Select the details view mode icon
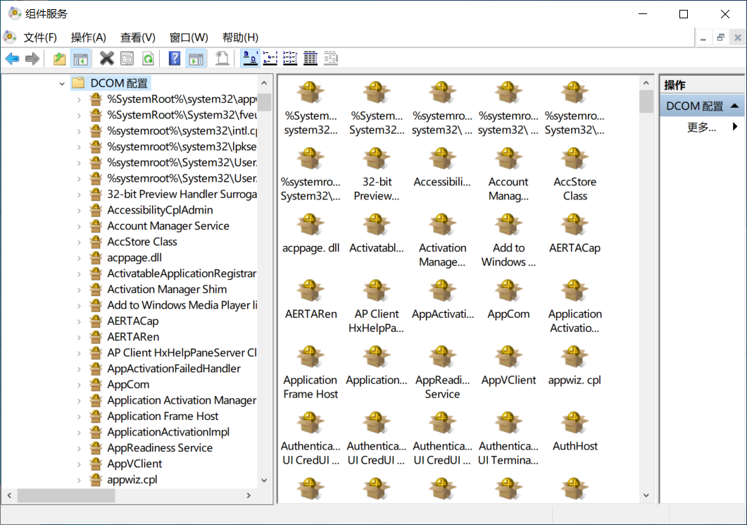This screenshot has width=747, height=525. [x=310, y=58]
